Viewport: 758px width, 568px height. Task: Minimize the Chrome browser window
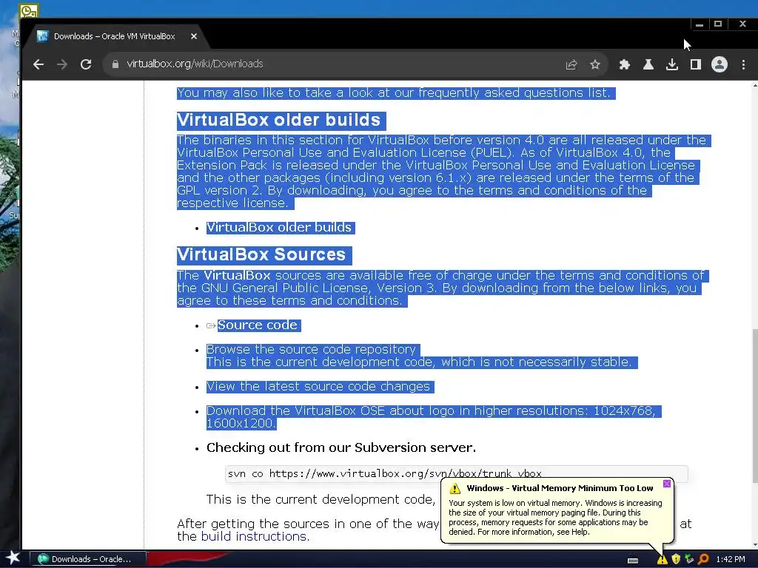coord(700,24)
